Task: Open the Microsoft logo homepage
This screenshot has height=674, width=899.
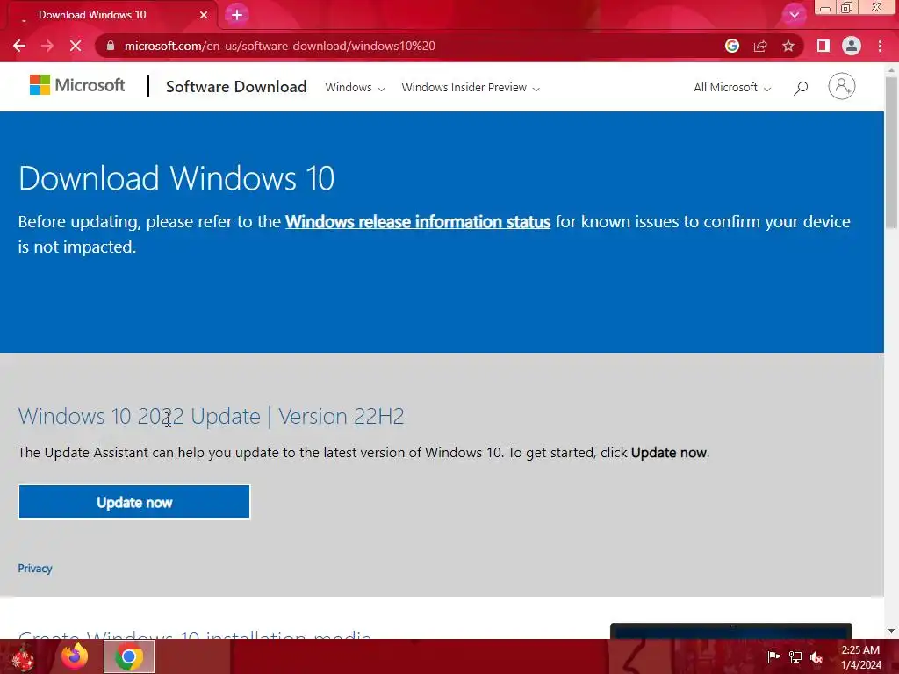Action: (77, 85)
